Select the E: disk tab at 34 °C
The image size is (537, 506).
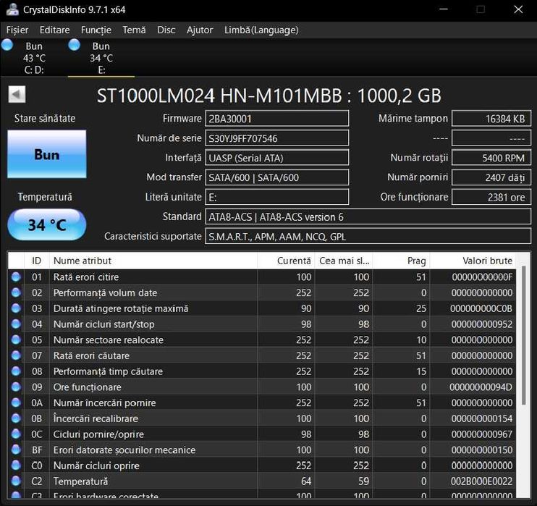(x=101, y=58)
